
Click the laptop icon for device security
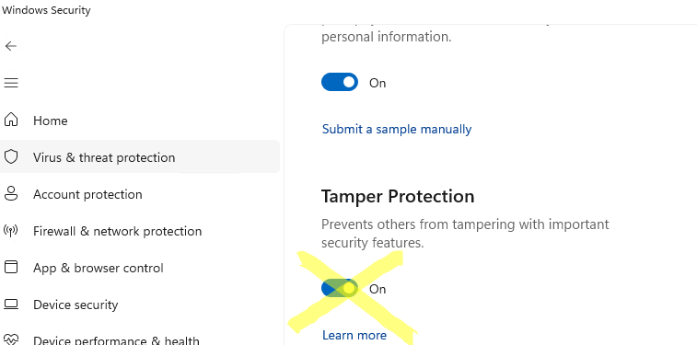[11, 305]
